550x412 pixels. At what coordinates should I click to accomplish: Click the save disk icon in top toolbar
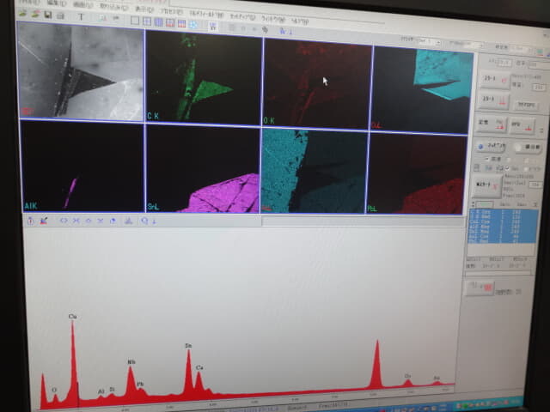point(48,15)
